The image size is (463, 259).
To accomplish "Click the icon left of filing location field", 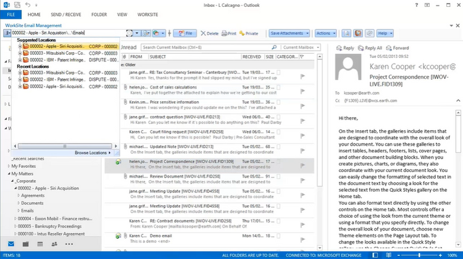I will click(x=7, y=33).
